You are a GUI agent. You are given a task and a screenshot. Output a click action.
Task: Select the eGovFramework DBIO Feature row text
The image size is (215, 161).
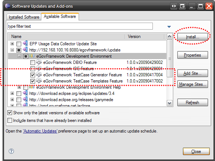(70, 62)
